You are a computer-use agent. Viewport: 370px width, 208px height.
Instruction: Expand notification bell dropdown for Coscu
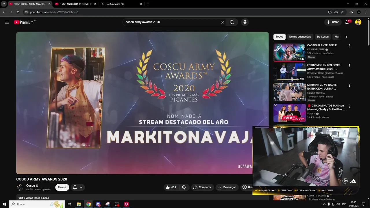click(78, 187)
